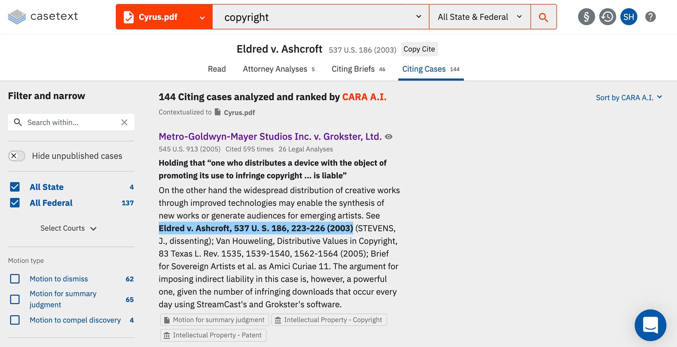This screenshot has width=677, height=347.
Task: Click the Motion to compel discovery link
Action: (75, 320)
